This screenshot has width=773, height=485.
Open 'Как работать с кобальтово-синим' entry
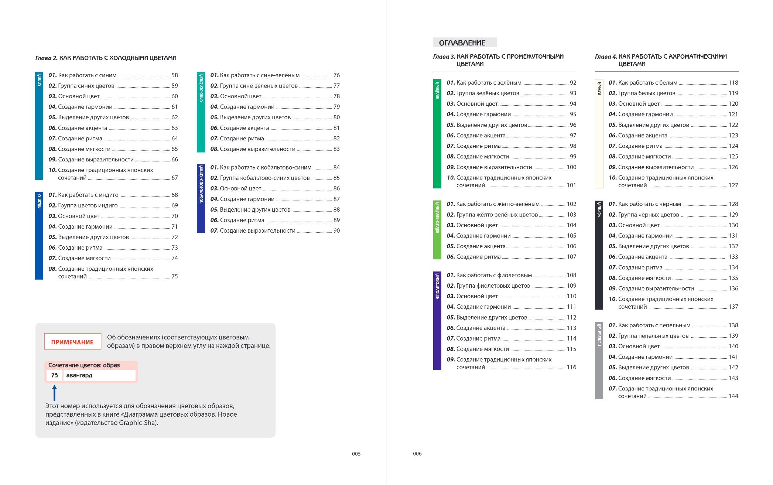tap(266, 167)
